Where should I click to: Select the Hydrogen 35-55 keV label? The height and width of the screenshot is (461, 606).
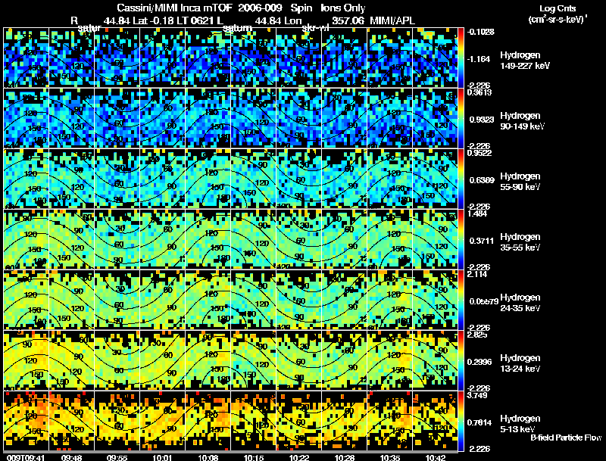(x=520, y=242)
